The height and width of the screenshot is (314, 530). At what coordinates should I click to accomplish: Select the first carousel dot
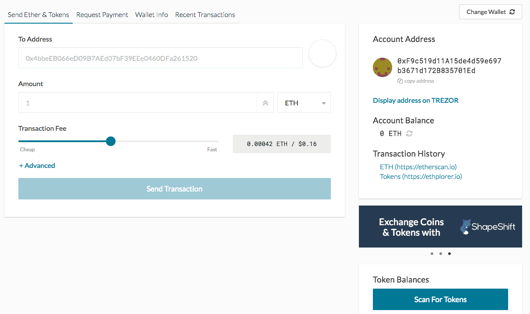pyautogui.click(x=432, y=253)
